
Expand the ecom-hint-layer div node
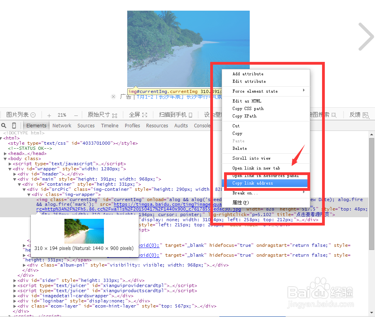point(15,306)
